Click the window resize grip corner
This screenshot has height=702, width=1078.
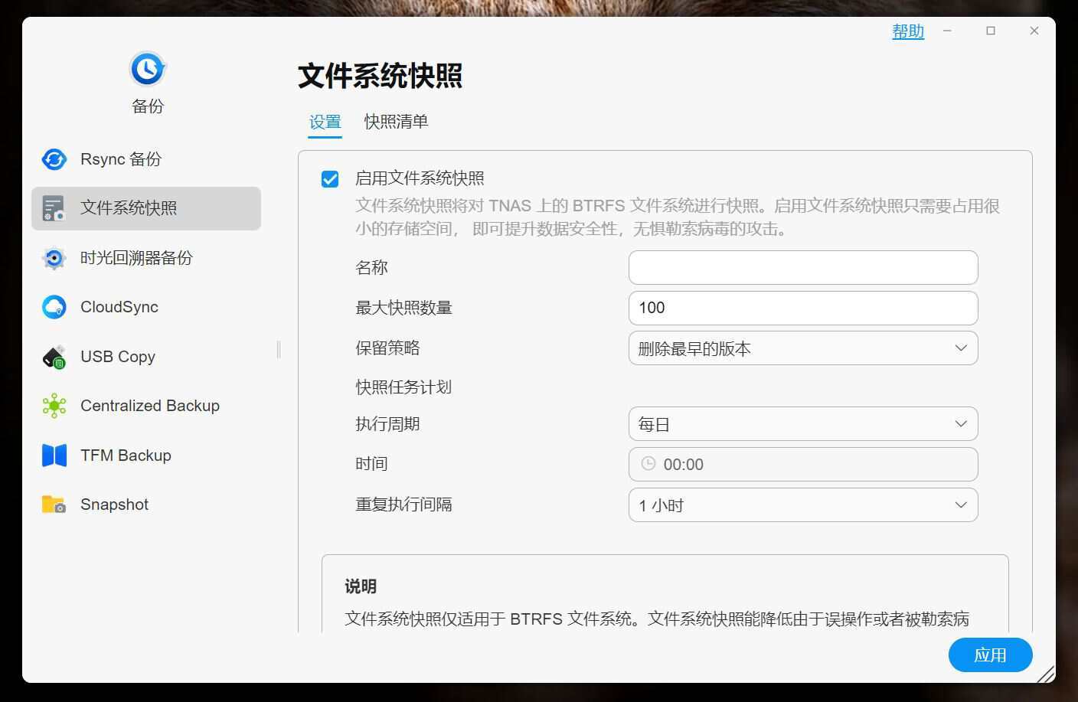[x=1046, y=674]
